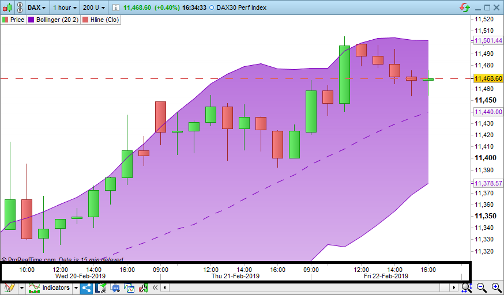Click the Thu 21-Feb-2019 date label

click(x=236, y=276)
